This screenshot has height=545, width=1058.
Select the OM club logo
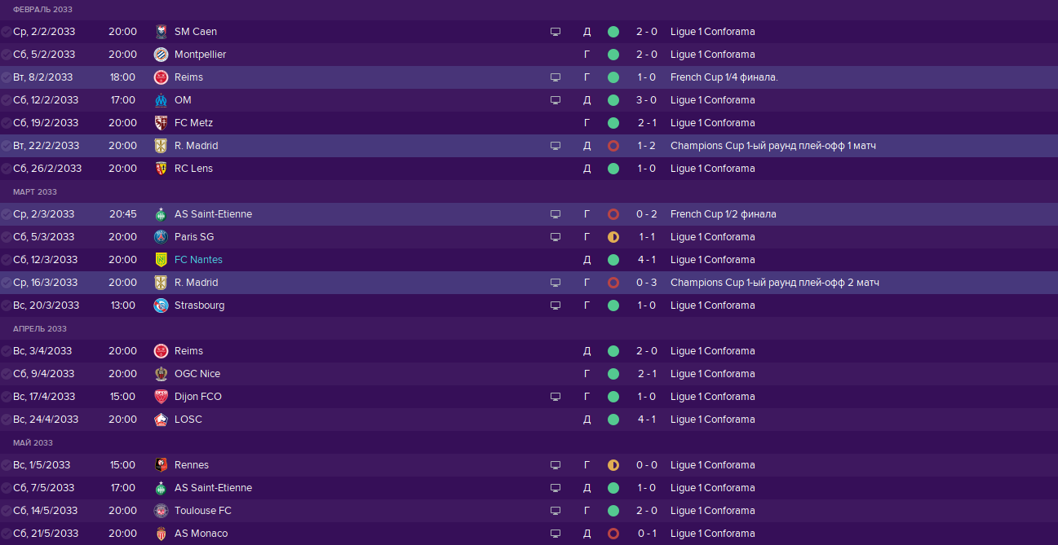pos(161,100)
